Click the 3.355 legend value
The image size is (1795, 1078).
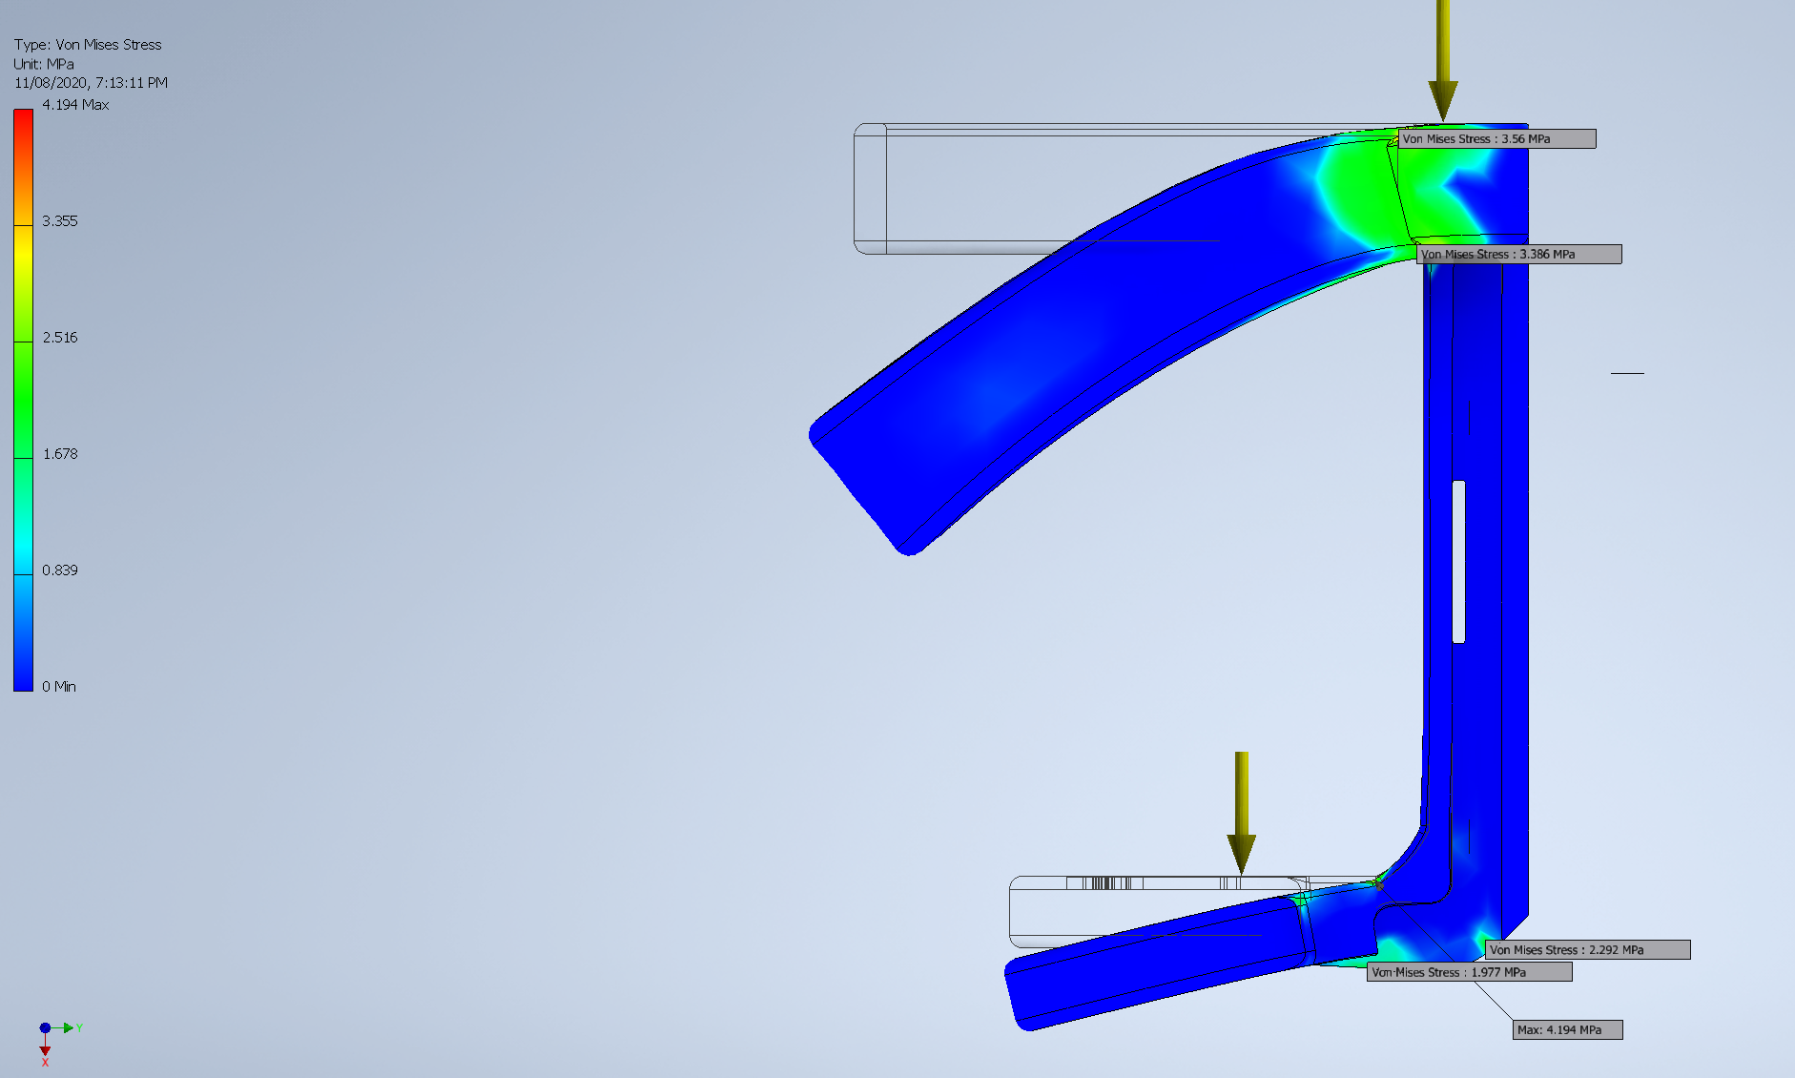click(60, 221)
